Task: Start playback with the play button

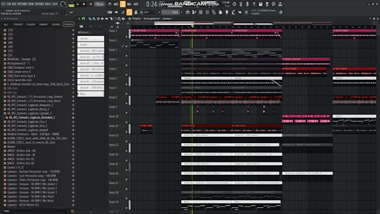Action: (x=78, y=4)
